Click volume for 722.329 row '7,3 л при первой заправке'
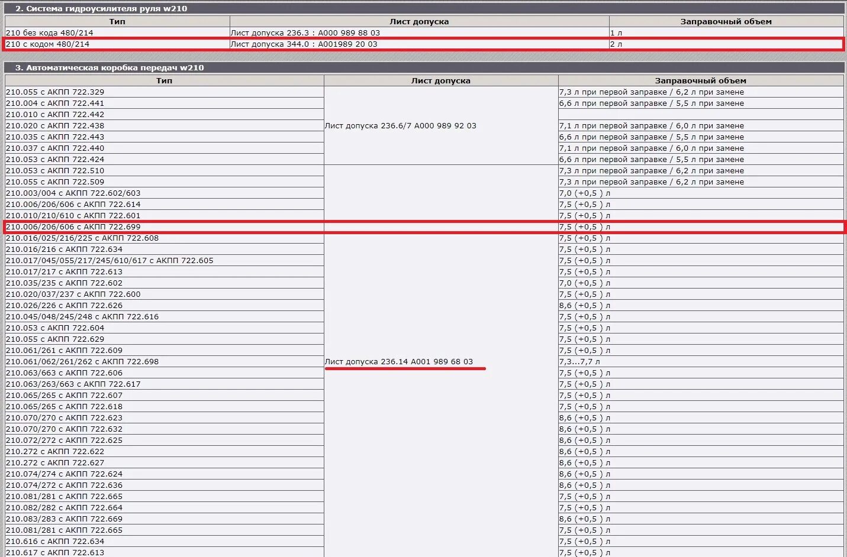This screenshot has height=557, width=847. 613,92
